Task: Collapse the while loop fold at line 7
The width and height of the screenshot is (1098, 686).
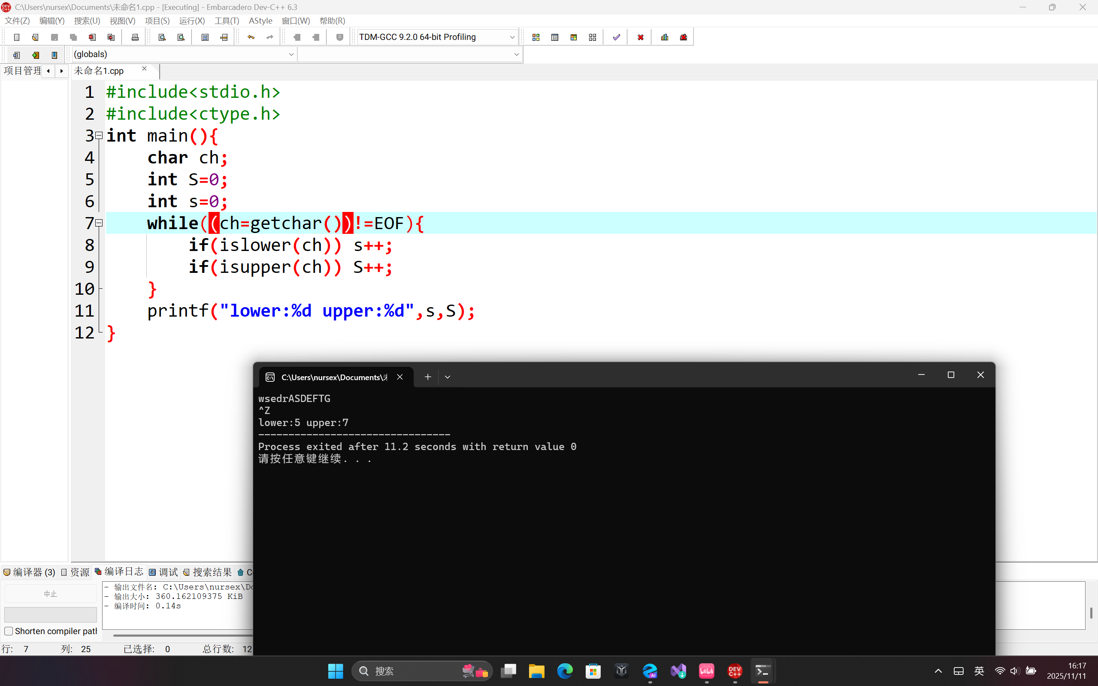Action: click(x=99, y=223)
